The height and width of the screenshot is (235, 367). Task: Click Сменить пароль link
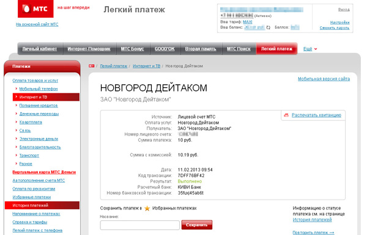click(x=335, y=28)
